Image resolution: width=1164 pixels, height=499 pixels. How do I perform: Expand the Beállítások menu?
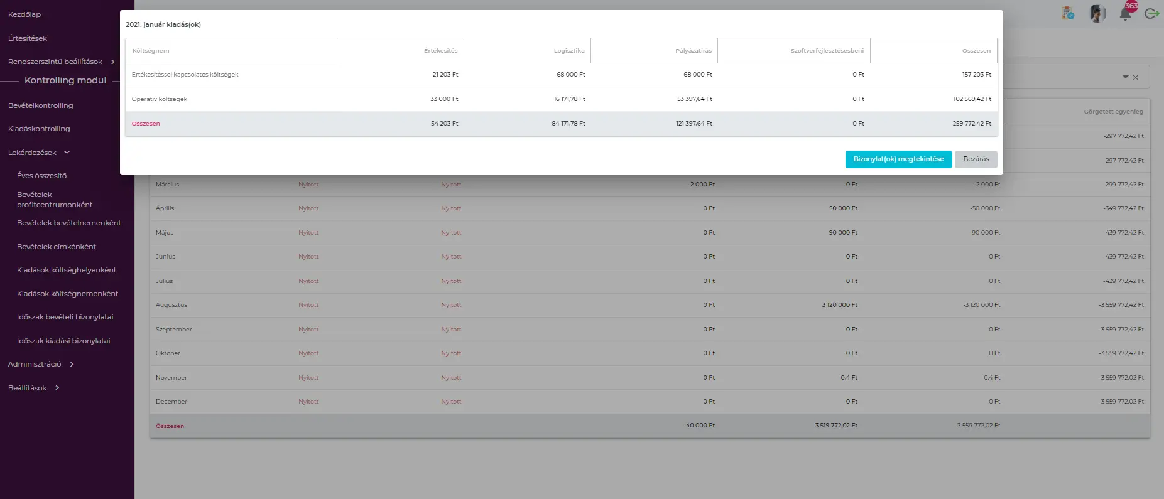(57, 388)
